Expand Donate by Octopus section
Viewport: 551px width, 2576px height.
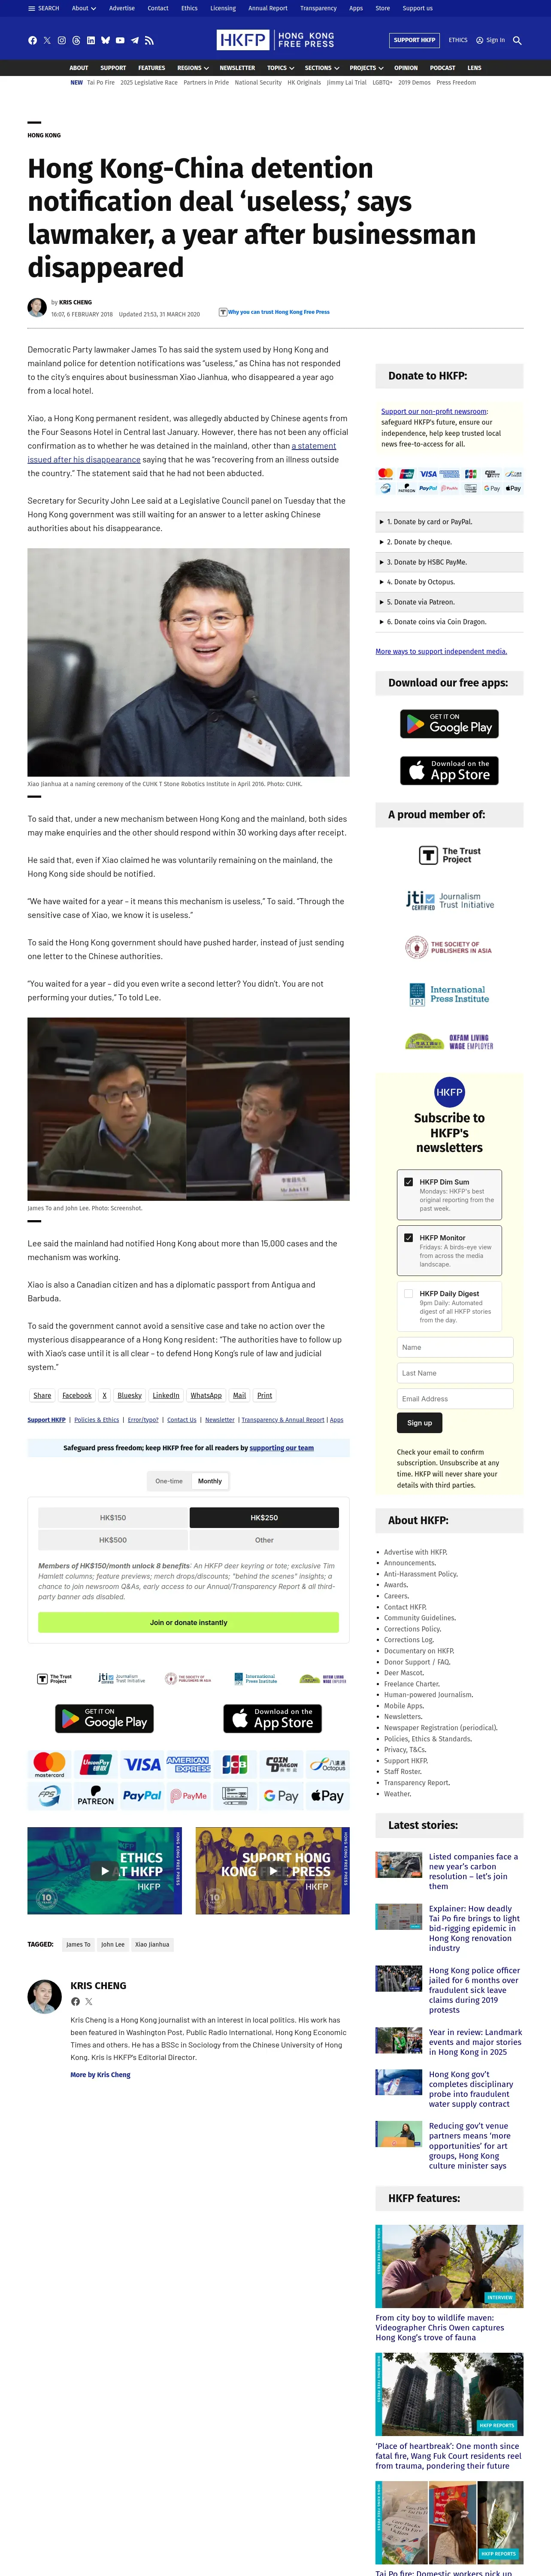pyautogui.click(x=449, y=582)
